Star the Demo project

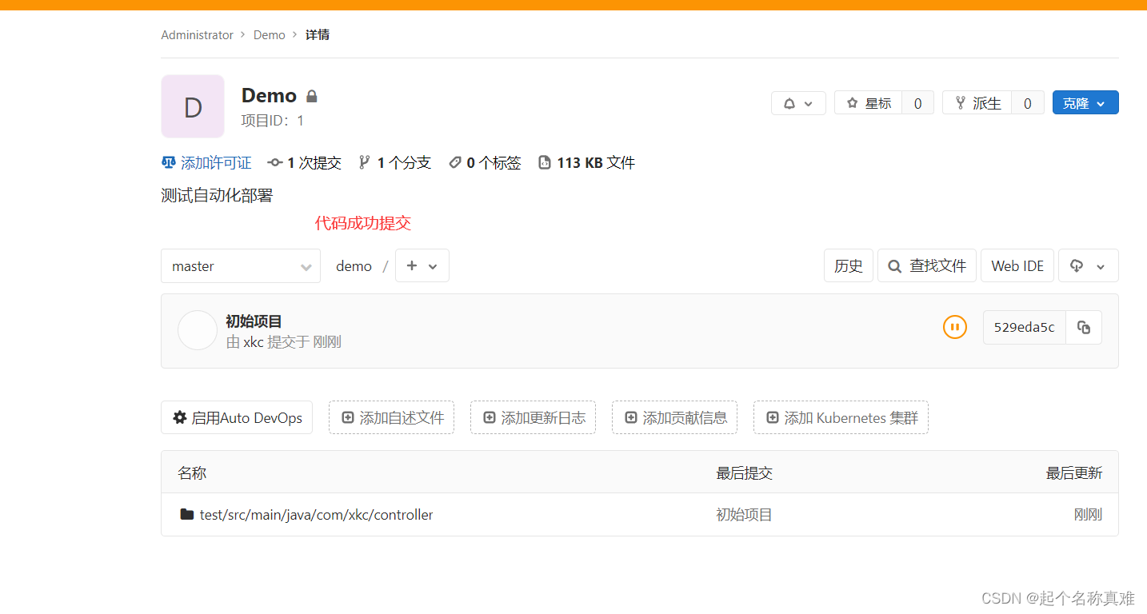(869, 103)
